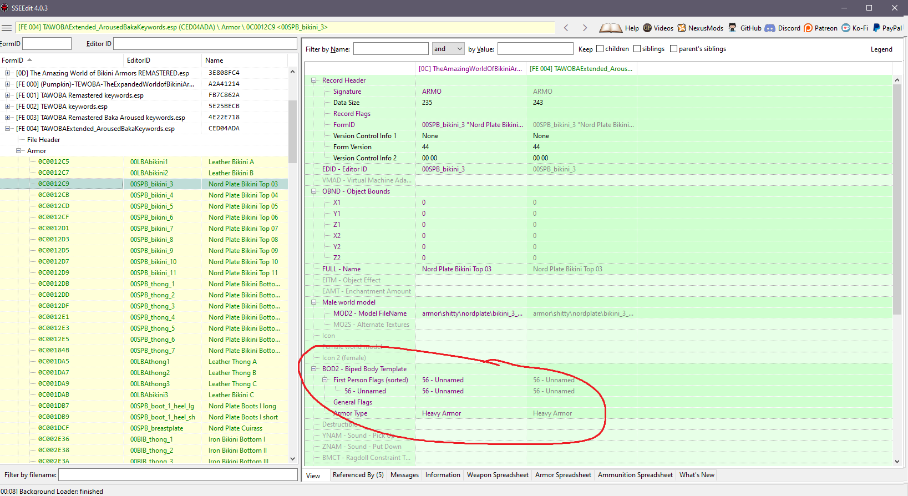Click the Legend button

pyautogui.click(x=881, y=49)
